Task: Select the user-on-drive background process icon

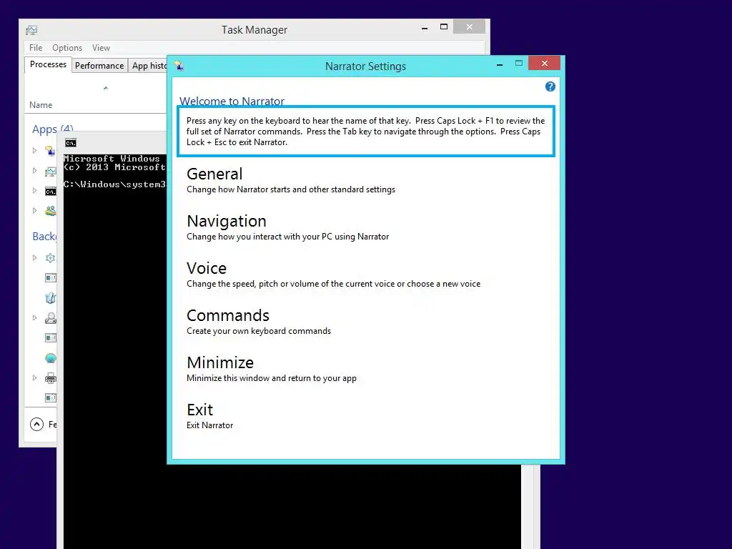Action: 51,318
